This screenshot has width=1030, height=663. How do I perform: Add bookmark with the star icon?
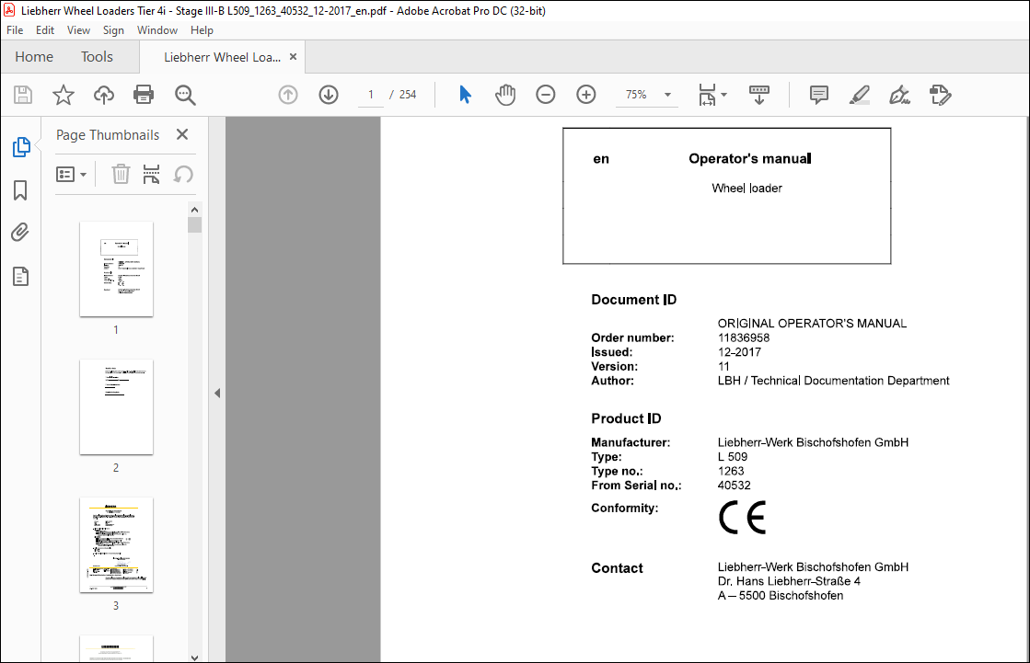pyautogui.click(x=64, y=96)
